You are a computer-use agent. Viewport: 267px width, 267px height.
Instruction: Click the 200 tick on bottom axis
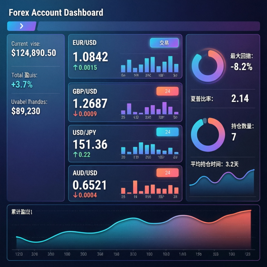(83, 254)
